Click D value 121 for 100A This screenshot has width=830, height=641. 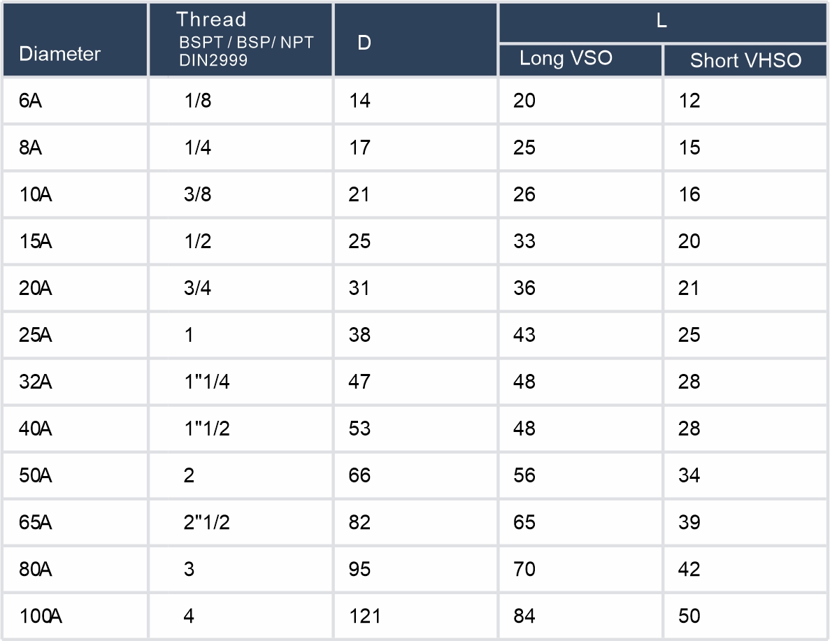pyautogui.click(x=364, y=616)
